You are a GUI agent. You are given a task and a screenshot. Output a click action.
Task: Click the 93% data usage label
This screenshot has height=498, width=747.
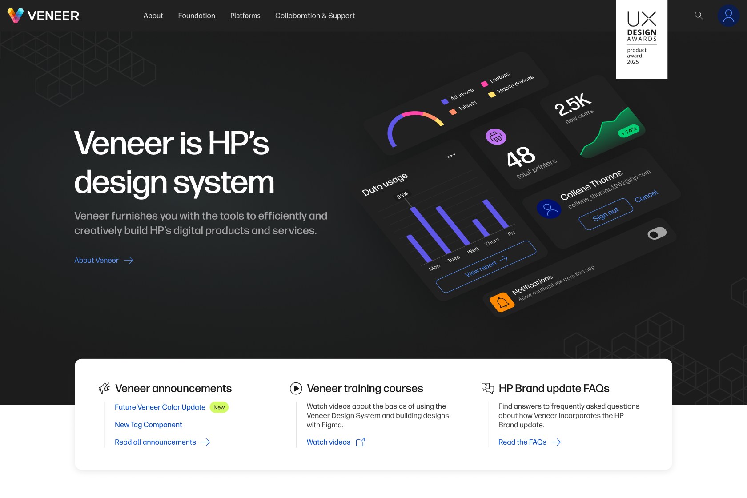point(402,195)
